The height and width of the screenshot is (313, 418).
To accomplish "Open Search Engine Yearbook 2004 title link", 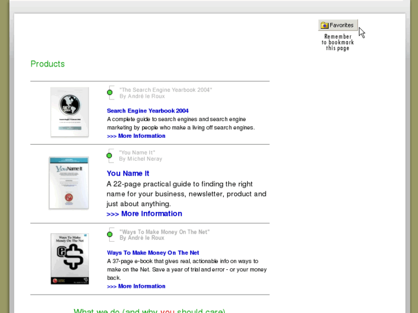I will point(148,111).
